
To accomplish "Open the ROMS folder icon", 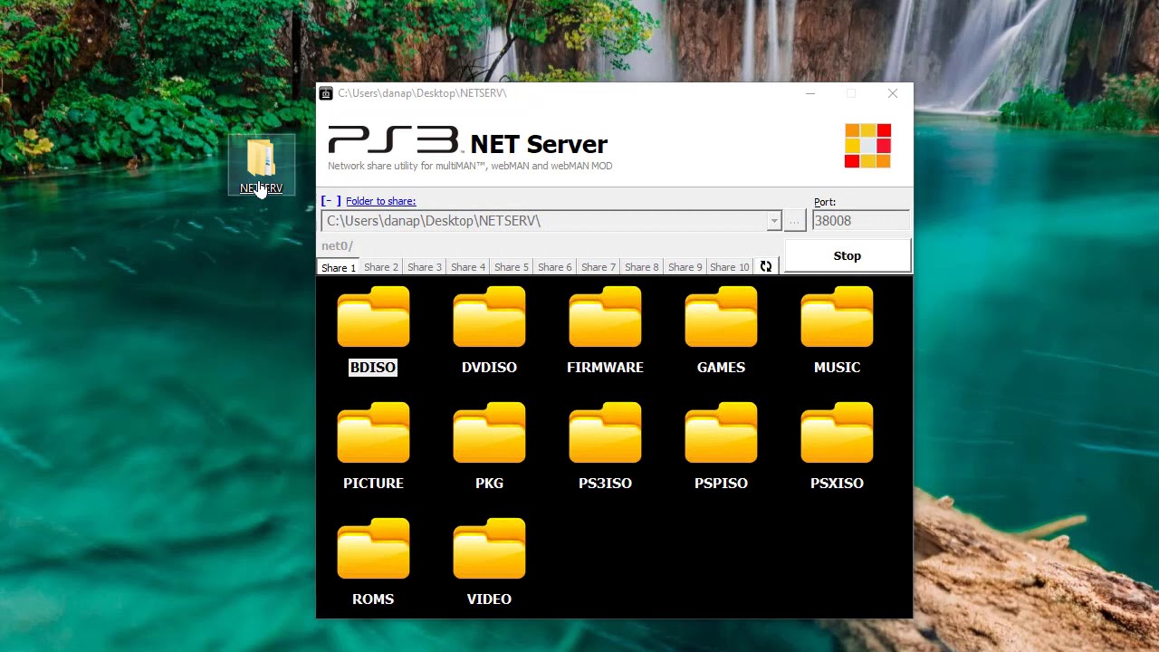I will tap(373, 549).
